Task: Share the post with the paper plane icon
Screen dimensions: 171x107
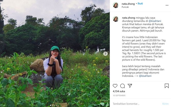Action: [x=130, y=86]
